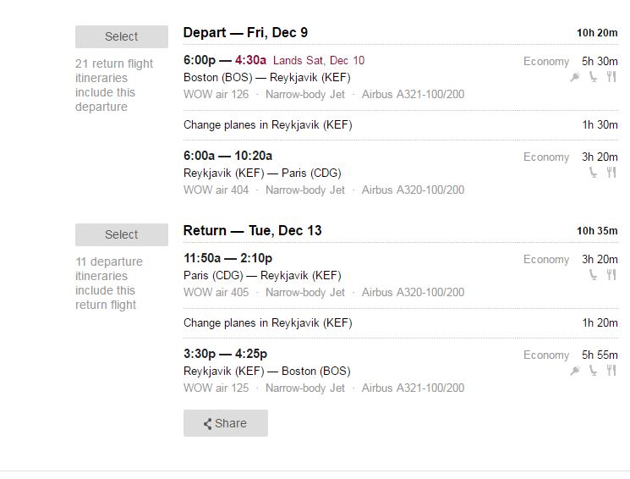This screenshot has height=479, width=630.
Task: Click seat icon on Reykjavik–Boston WOW air 125
Action: [593, 370]
